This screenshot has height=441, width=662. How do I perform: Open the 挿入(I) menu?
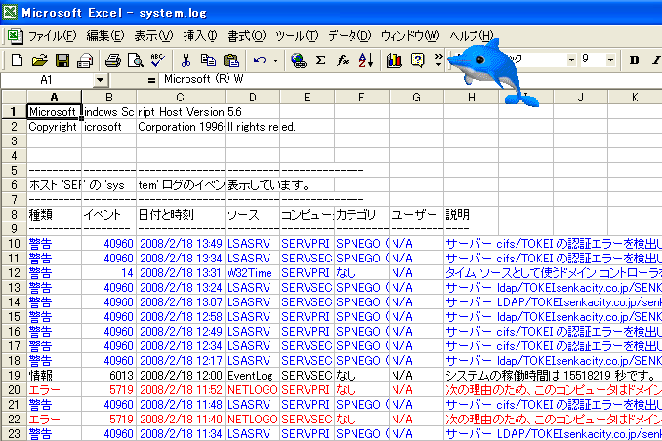(x=200, y=36)
